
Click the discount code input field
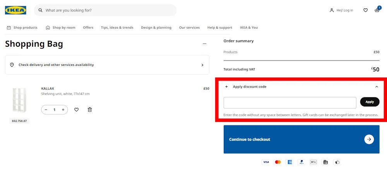(290, 103)
